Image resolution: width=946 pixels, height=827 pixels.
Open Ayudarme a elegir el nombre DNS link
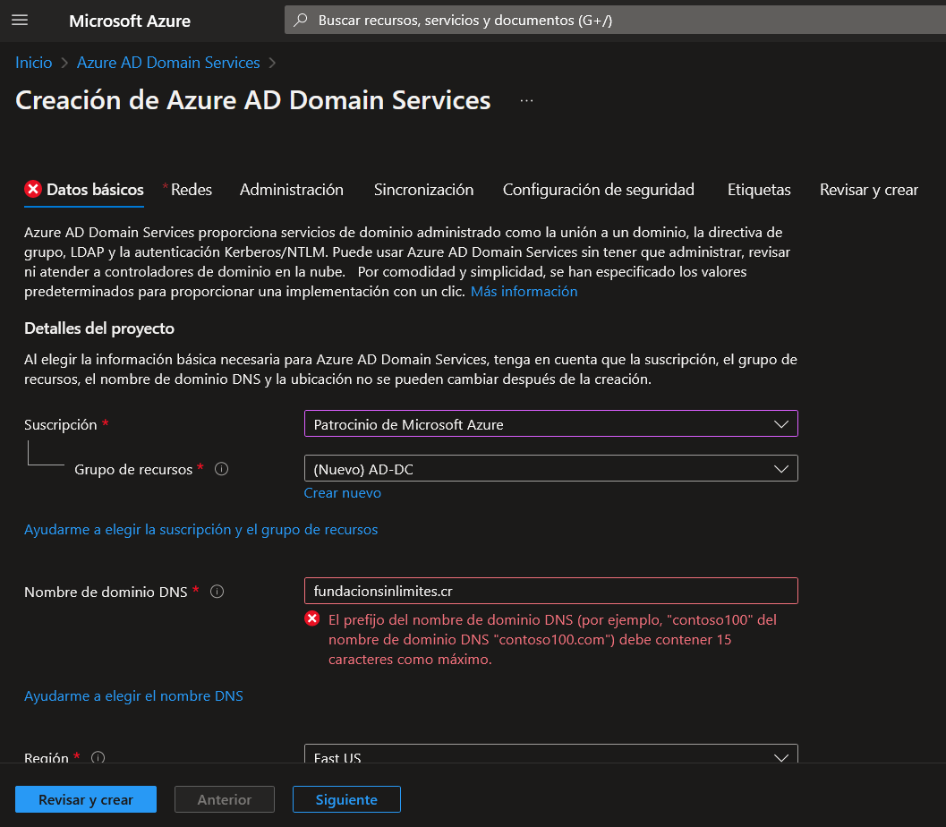133,696
